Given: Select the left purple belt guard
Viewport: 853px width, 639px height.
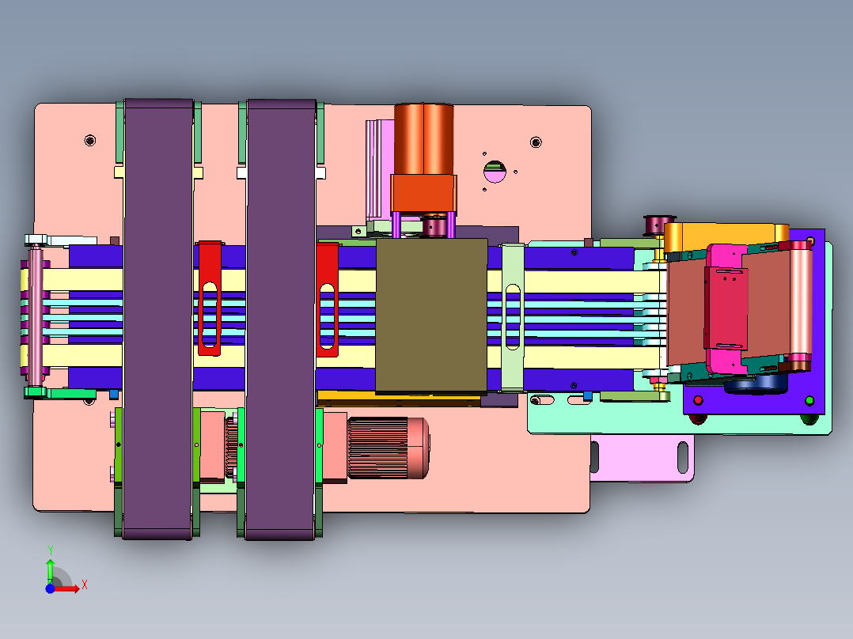Looking at the screenshot, I should pyautogui.click(x=158, y=319).
